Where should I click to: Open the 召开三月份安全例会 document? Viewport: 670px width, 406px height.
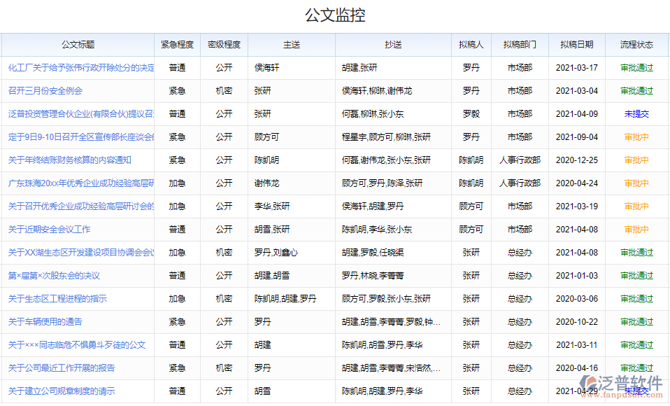pyautogui.click(x=45, y=90)
